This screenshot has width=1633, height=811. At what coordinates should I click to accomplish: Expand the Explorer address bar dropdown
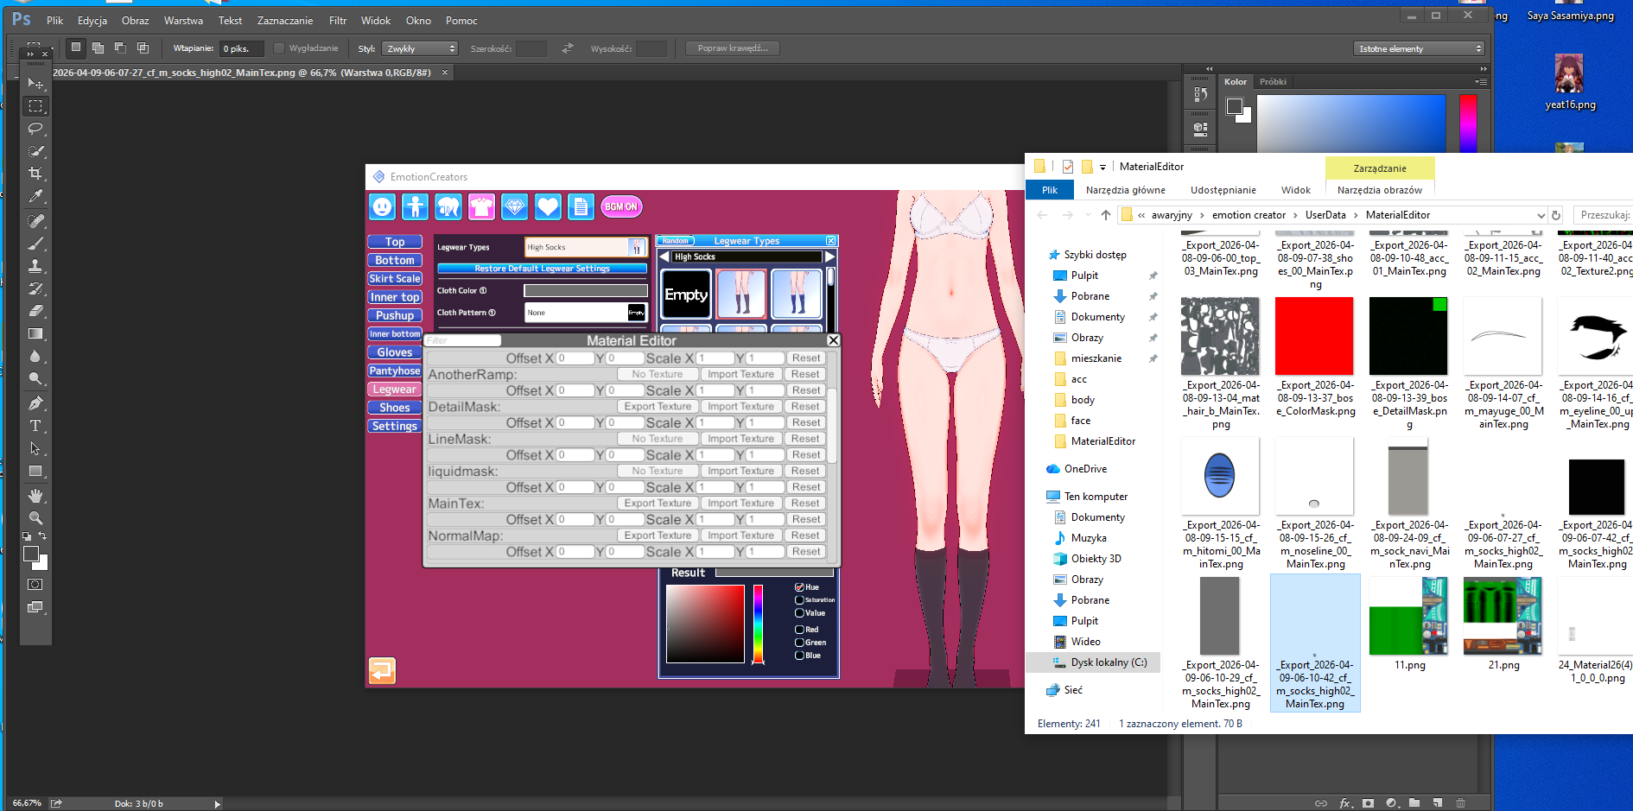point(1540,215)
